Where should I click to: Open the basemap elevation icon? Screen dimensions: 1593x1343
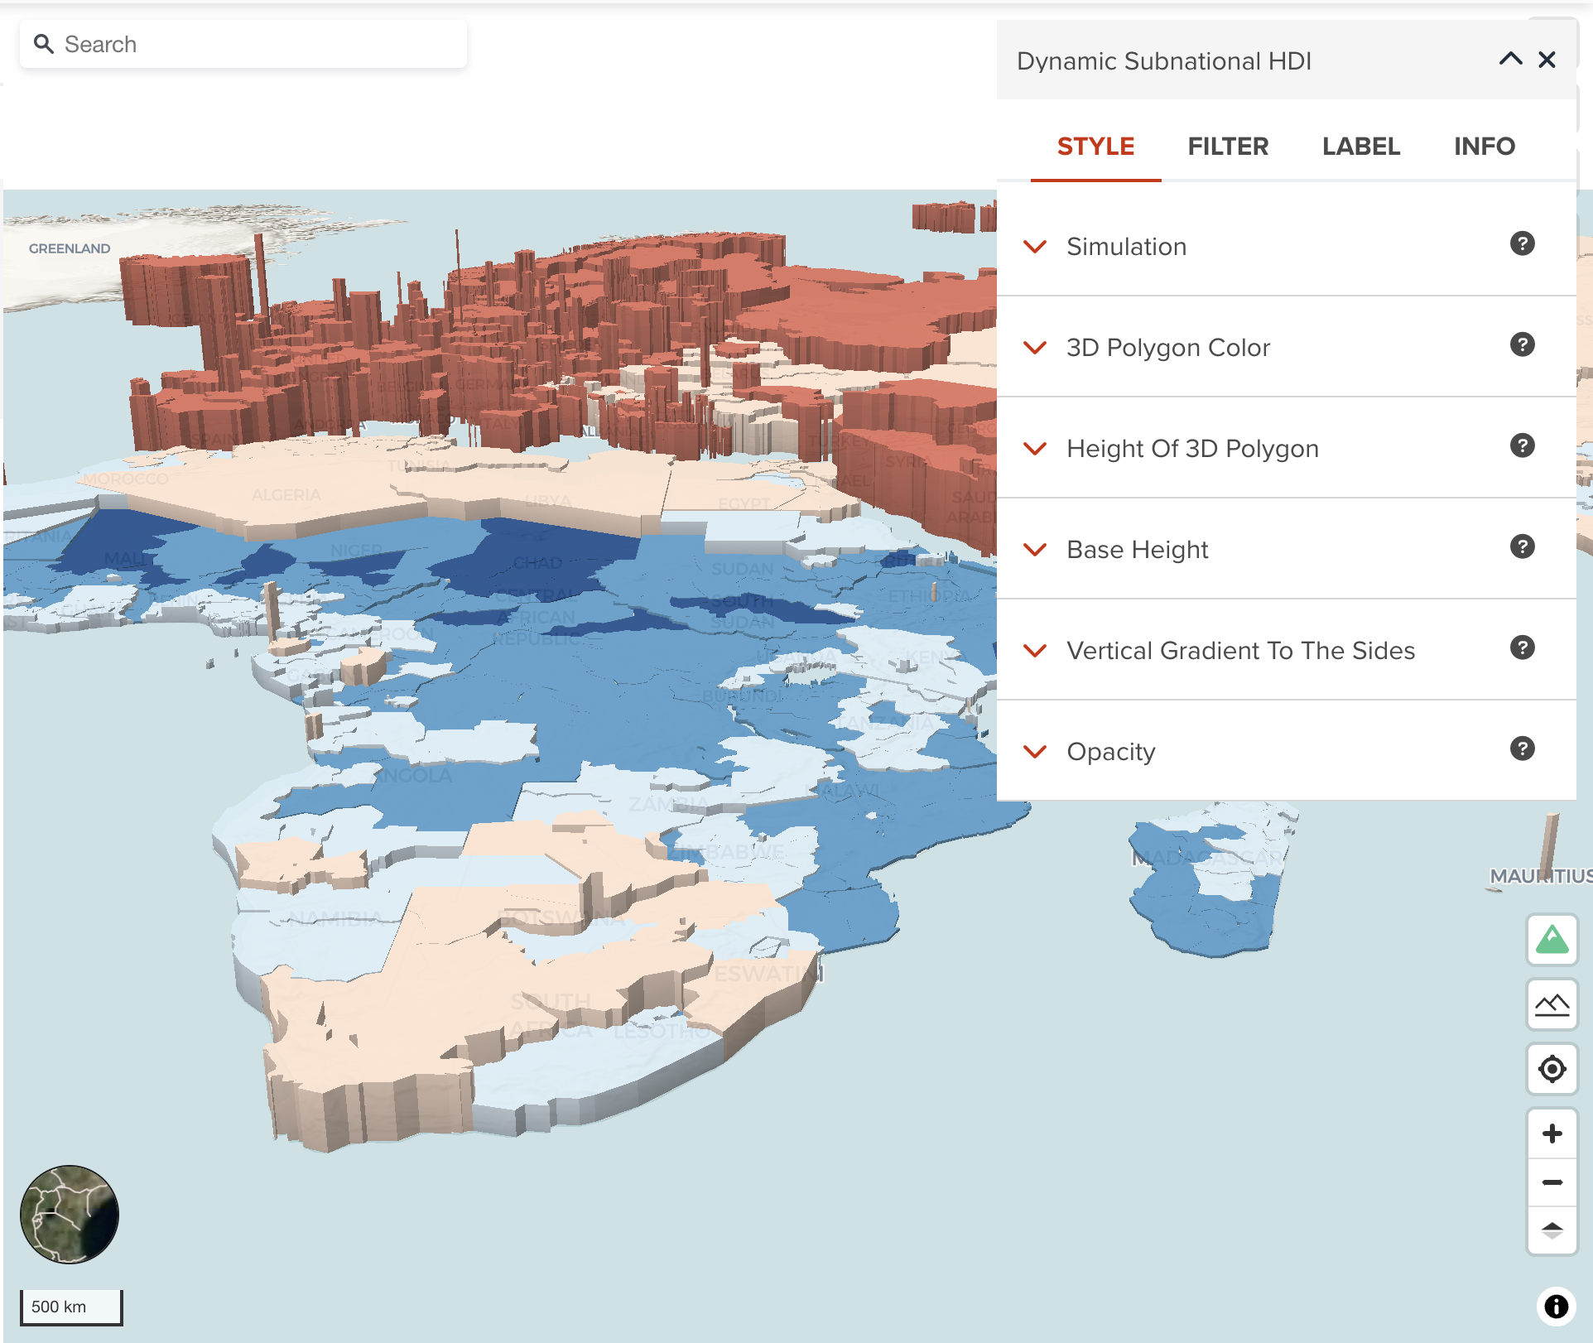[1553, 1004]
